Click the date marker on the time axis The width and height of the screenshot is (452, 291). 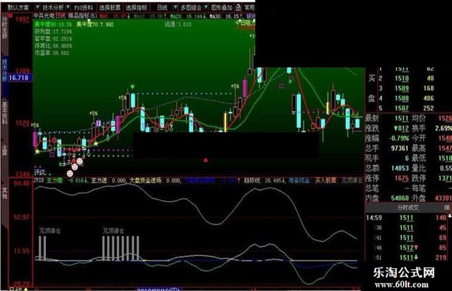point(159,289)
